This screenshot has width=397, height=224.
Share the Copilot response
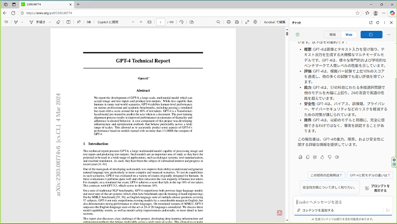(315, 157)
